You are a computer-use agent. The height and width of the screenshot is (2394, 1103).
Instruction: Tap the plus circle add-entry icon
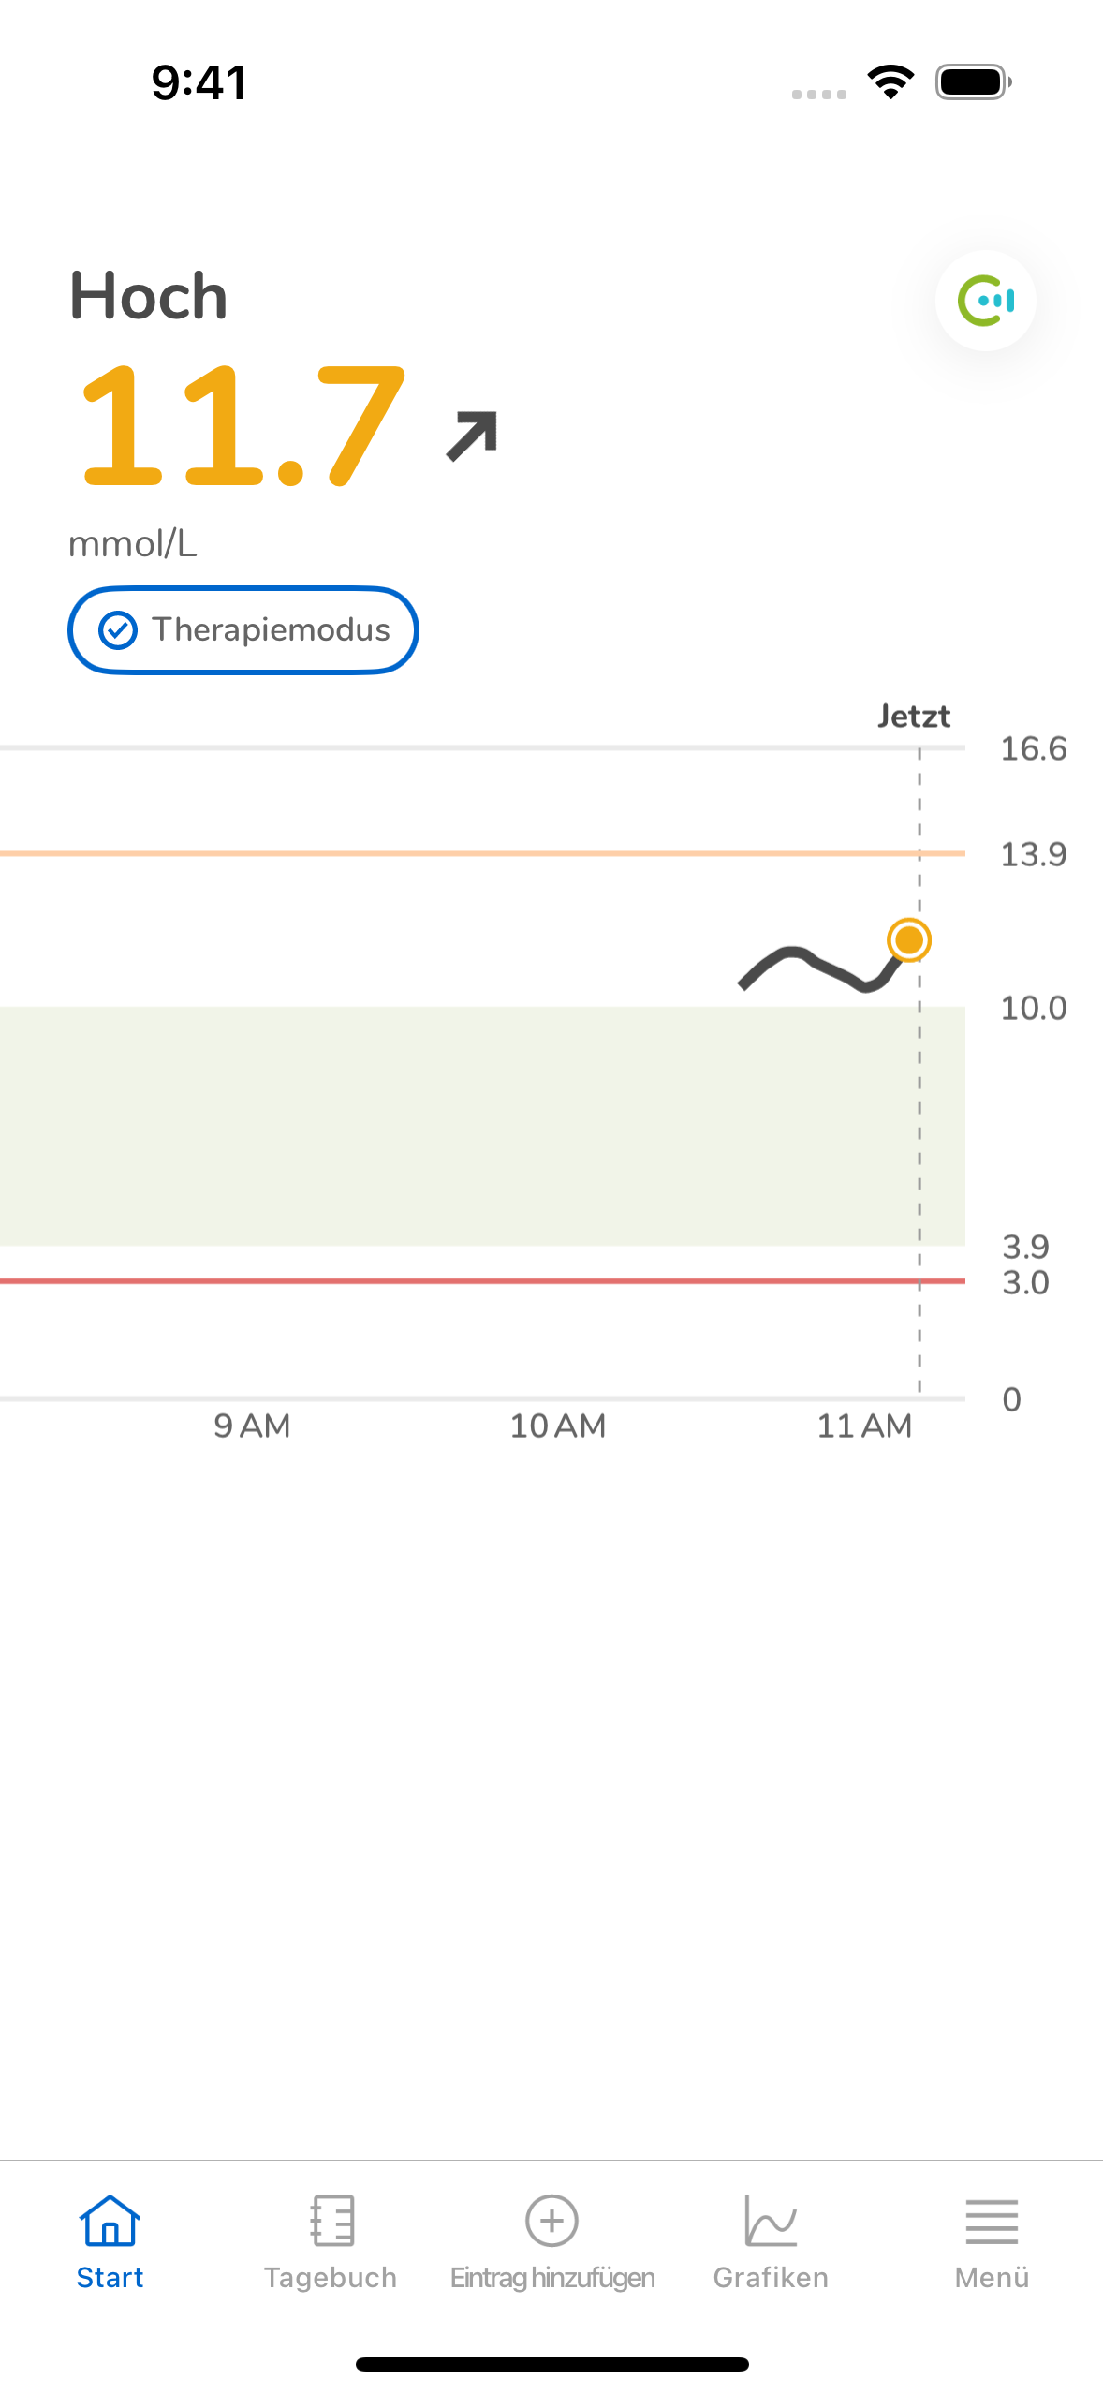point(551,2220)
